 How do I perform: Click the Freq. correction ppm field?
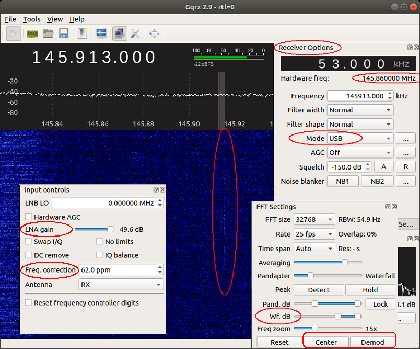point(118,270)
